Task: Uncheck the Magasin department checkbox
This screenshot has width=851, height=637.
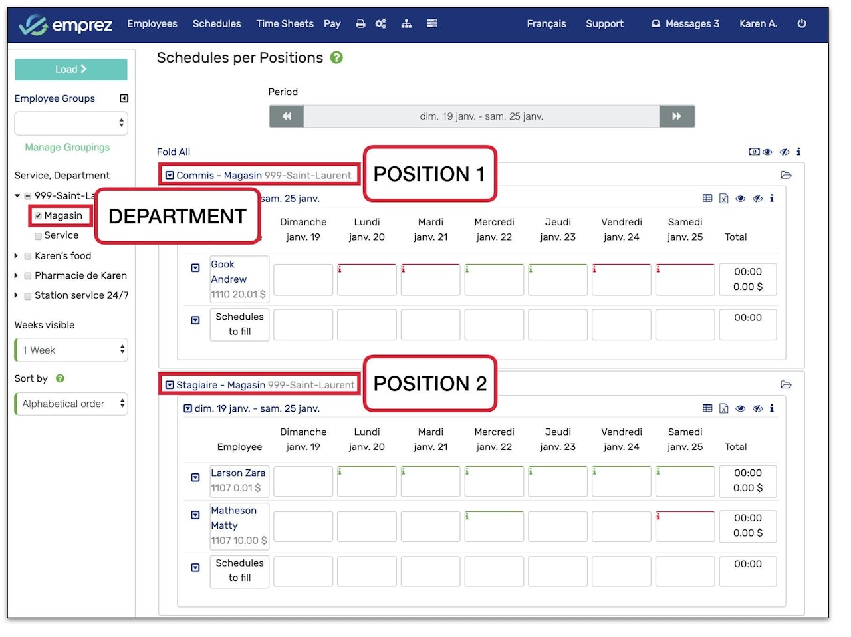Action: (x=38, y=216)
